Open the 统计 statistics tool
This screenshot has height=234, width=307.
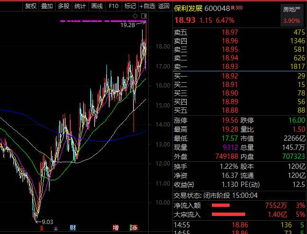click(80, 6)
